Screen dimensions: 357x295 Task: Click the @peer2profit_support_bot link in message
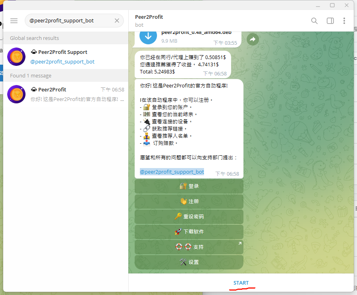(x=172, y=172)
